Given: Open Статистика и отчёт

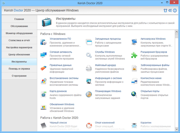Looking at the screenshot, I should [x=19, y=40].
